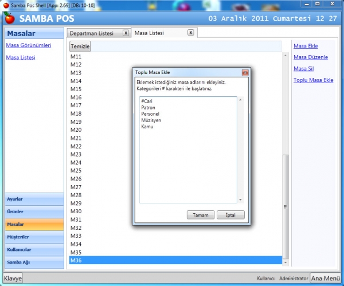Image resolution: width=344 pixels, height=286 pixels.
Task: Click the Personel line in the dialog
Action: coord(150,114)
